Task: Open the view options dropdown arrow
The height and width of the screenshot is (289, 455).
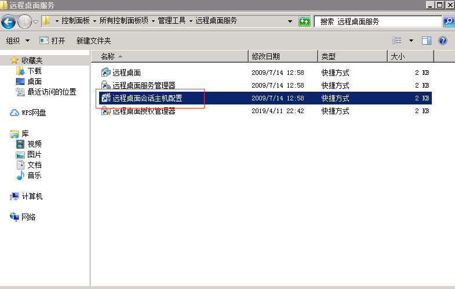Action: click(411, 41)
